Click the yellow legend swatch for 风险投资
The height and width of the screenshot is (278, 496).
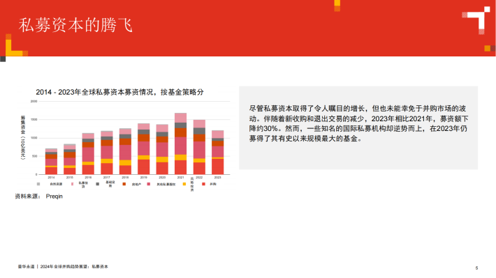tap(184, 184)
